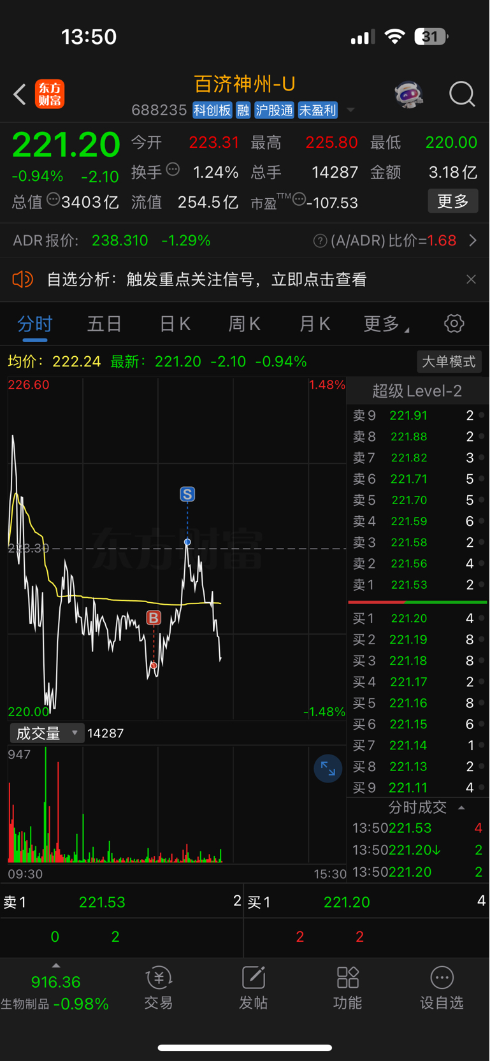Tap the 未盈利 tag

(317, 110)
